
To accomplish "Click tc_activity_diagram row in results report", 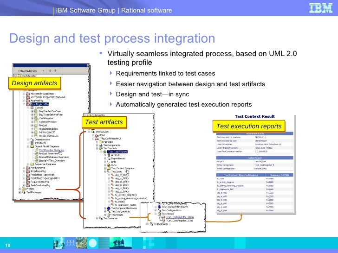I will [x=255, y=182].
